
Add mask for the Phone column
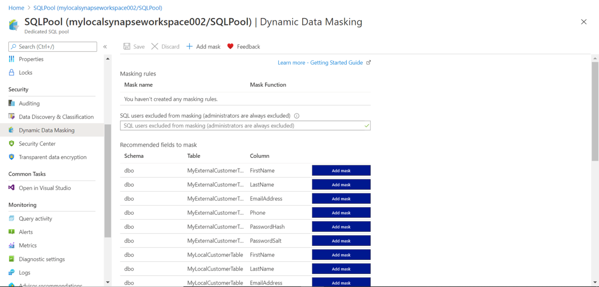pyautogui.click(x=341, y=213)
